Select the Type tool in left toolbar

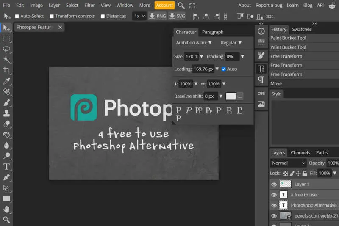point(6,167)
